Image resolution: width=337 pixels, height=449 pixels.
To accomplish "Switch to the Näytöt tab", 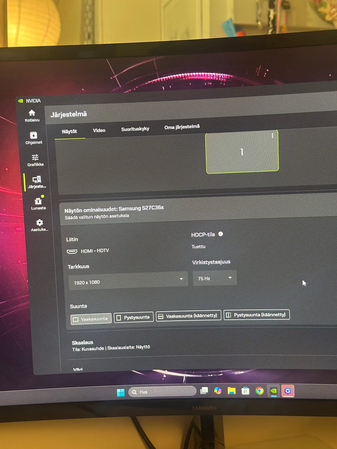I will pyautogui.click(x=70, y=132).
